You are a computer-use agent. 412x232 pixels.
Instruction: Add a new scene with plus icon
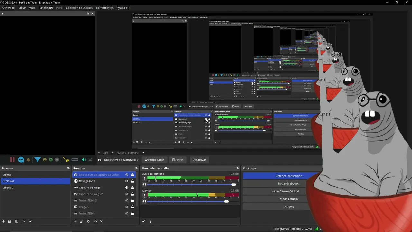click(x=4, y=221)
